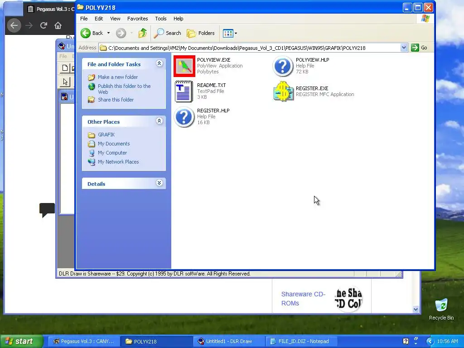Open the File menu in DLR Draw

point(63,56)
